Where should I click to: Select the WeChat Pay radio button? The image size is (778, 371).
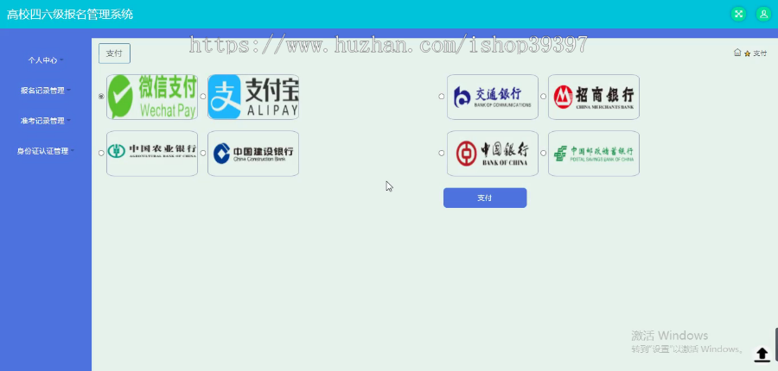[x=101, y=97]
